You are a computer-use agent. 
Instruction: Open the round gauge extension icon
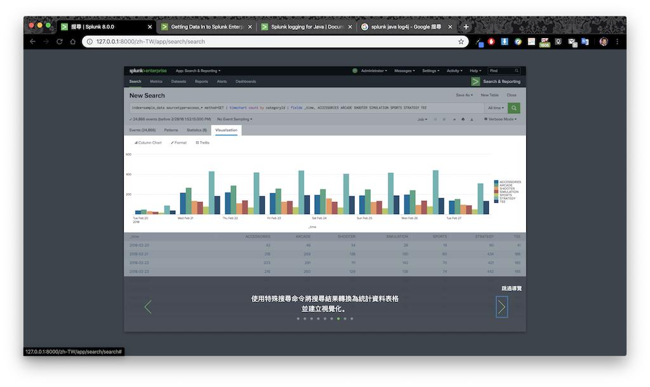click(518, 41)
